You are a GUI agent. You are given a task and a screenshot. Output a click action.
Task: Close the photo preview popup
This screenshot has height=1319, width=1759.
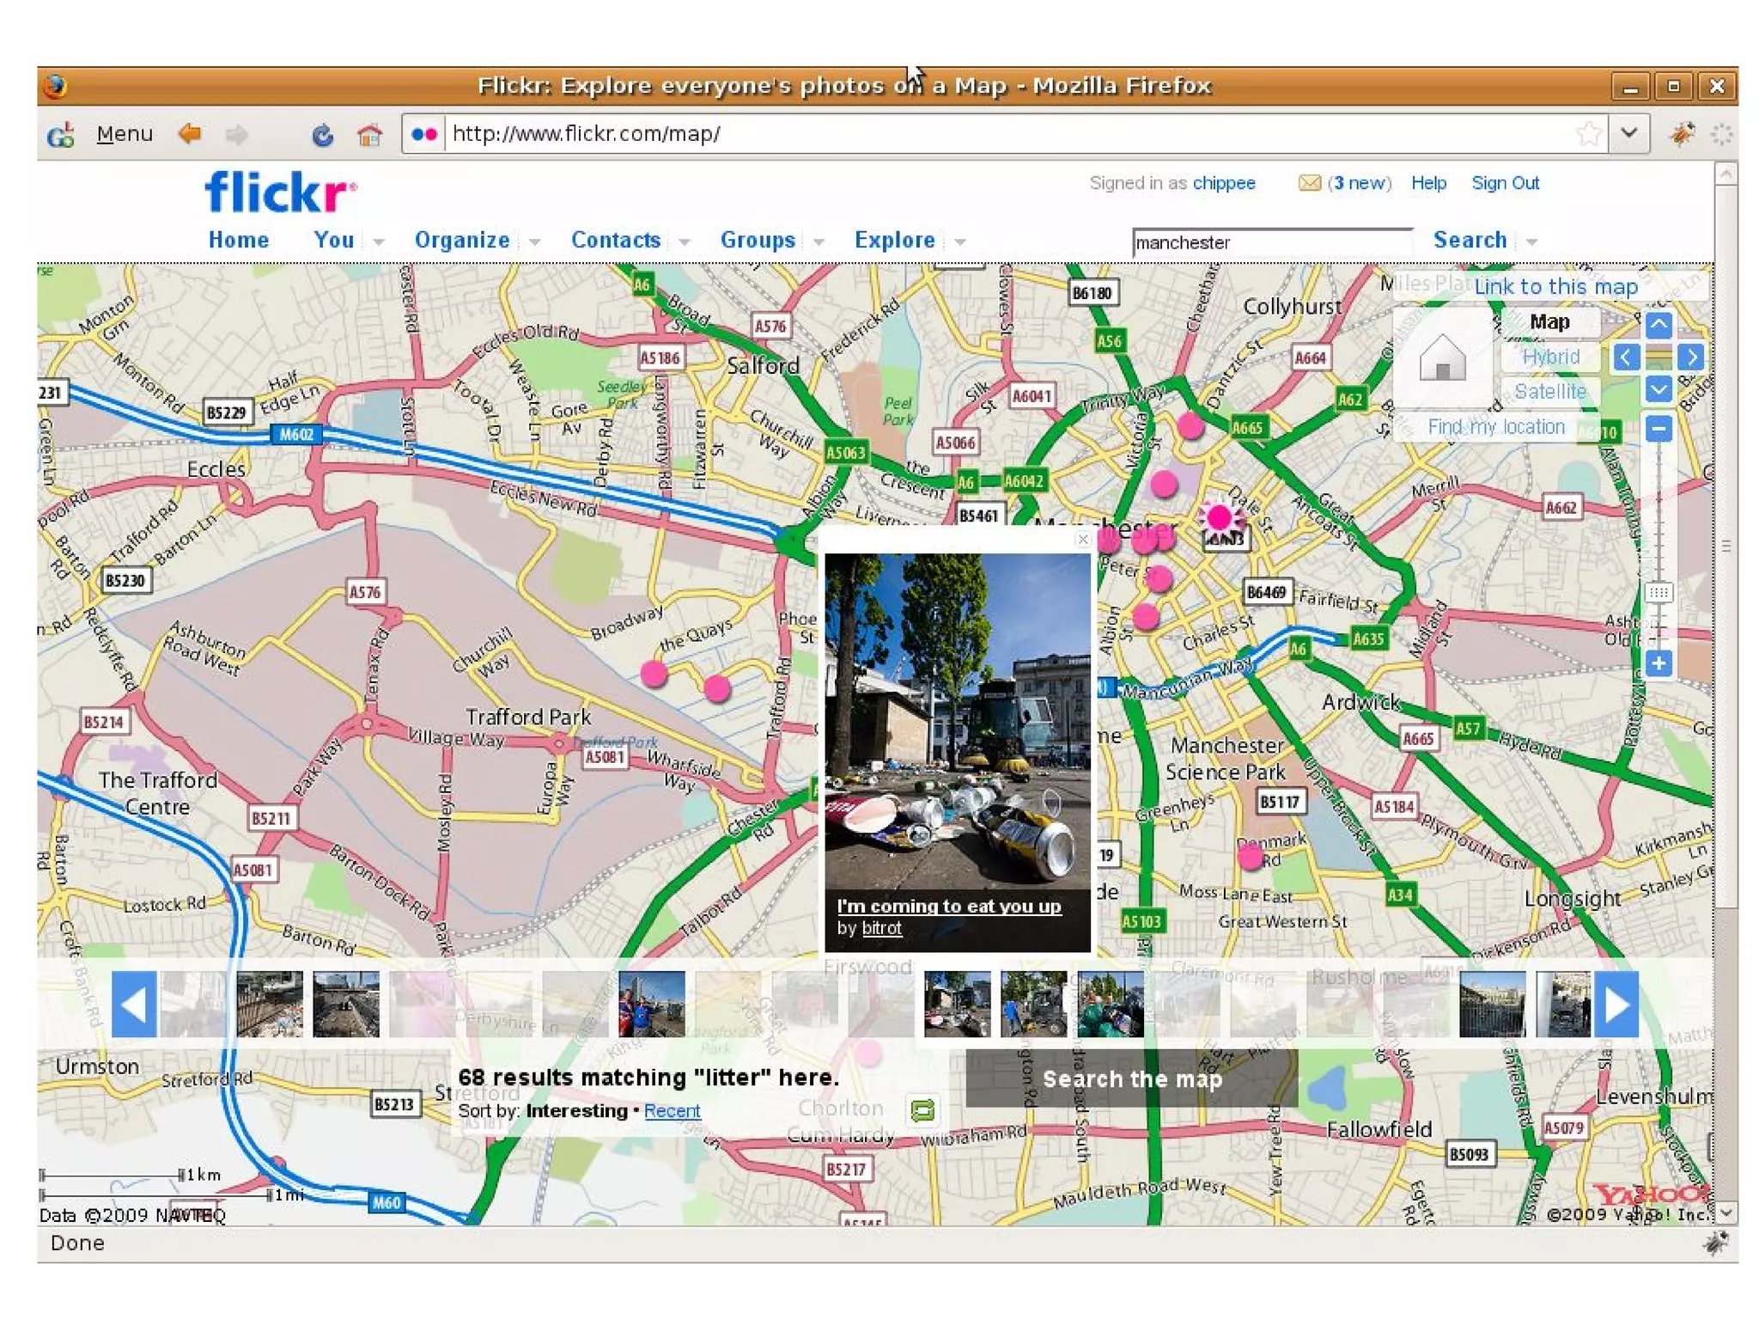point(1082,540)
